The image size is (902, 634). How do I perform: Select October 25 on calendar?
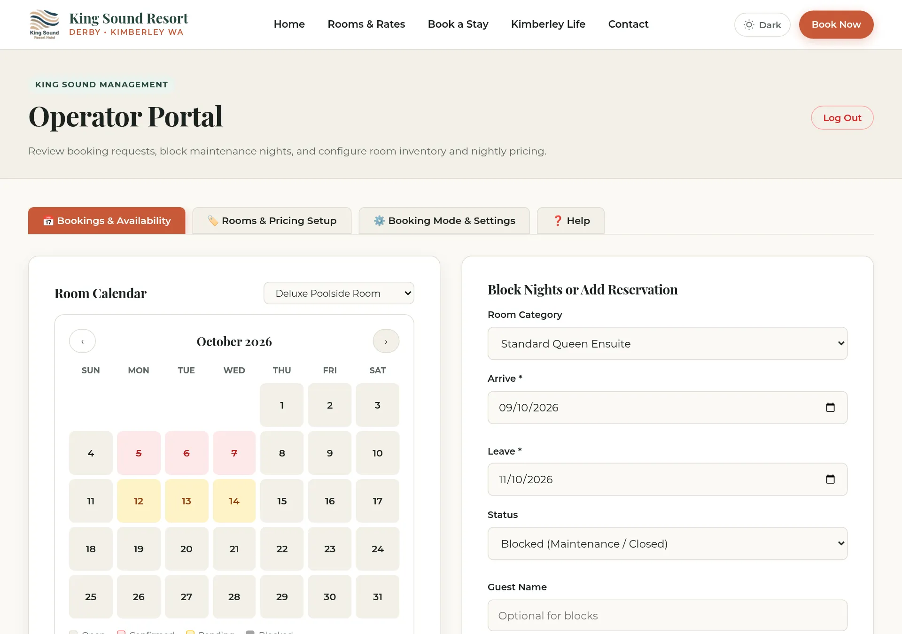pyautogui.click(x=91, y=596)
